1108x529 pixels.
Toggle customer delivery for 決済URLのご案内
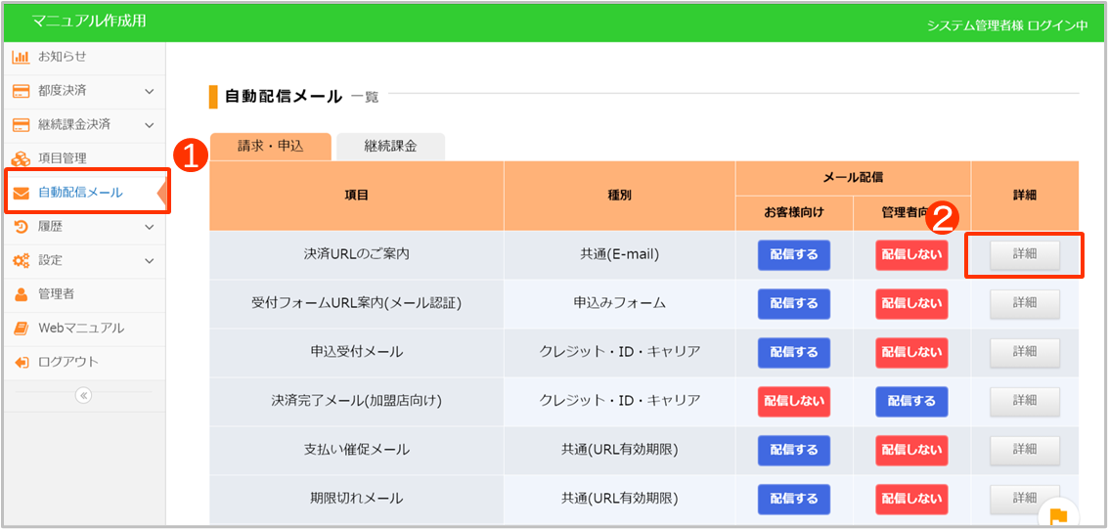click(793, 254)
